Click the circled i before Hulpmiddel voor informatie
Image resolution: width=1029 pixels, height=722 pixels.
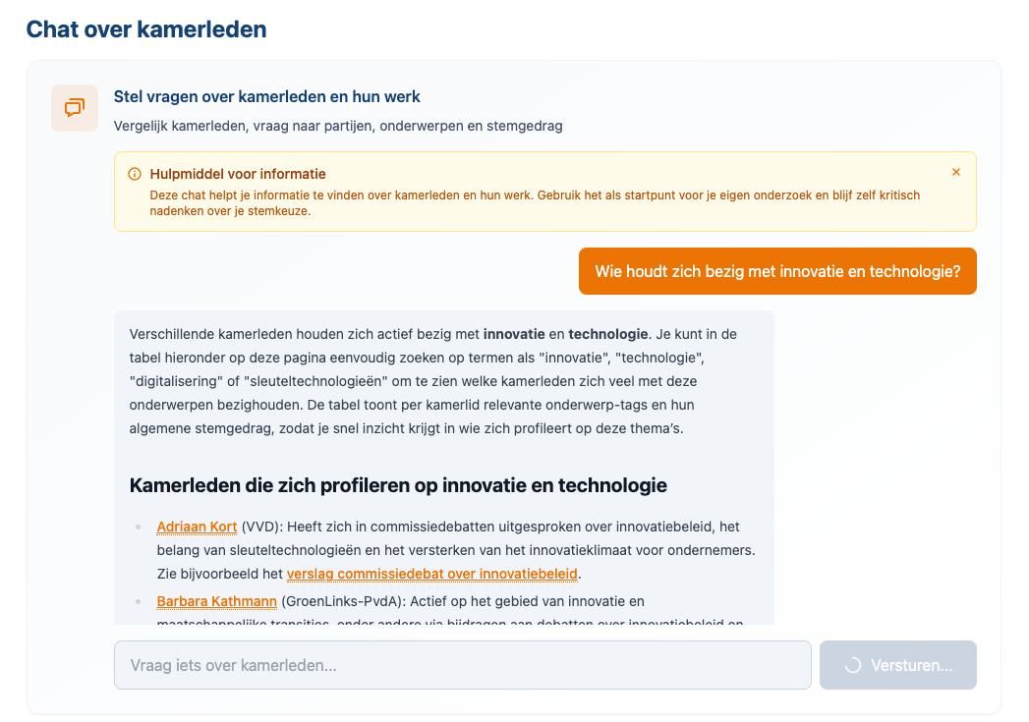tap(135, 173)
